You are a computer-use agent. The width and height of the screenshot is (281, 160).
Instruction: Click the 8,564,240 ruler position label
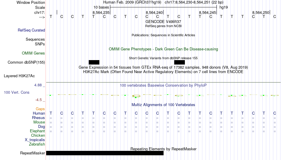[x=154, y=12]
